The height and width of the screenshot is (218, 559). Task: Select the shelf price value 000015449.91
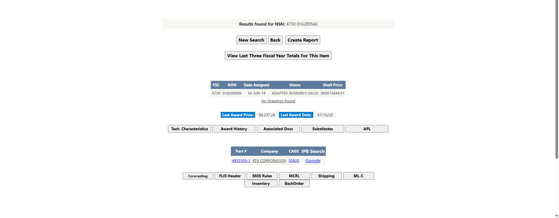tap(332, 93)
